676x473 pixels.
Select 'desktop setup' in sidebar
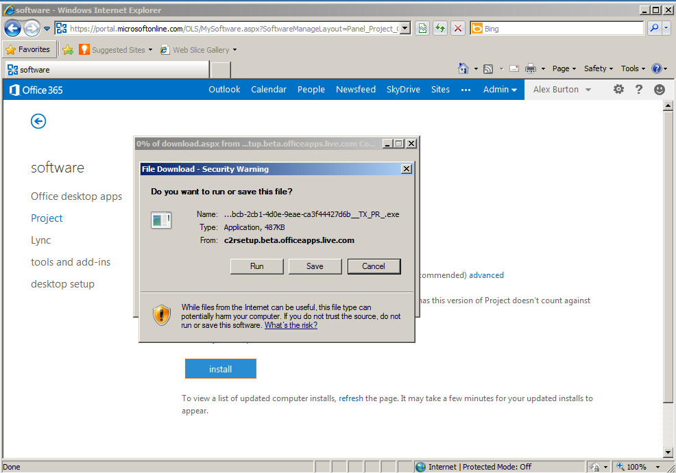[x=62, y=284]
